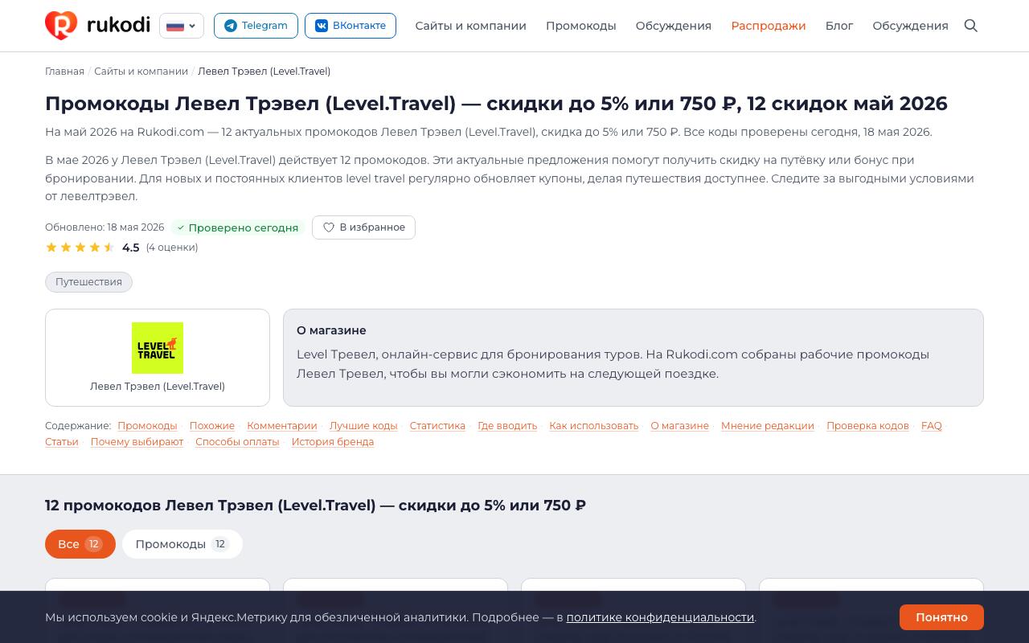Jump to История бренда section
Image resolution: width=1029 pixels, height=643 pixels.
[x=333, y=442]
